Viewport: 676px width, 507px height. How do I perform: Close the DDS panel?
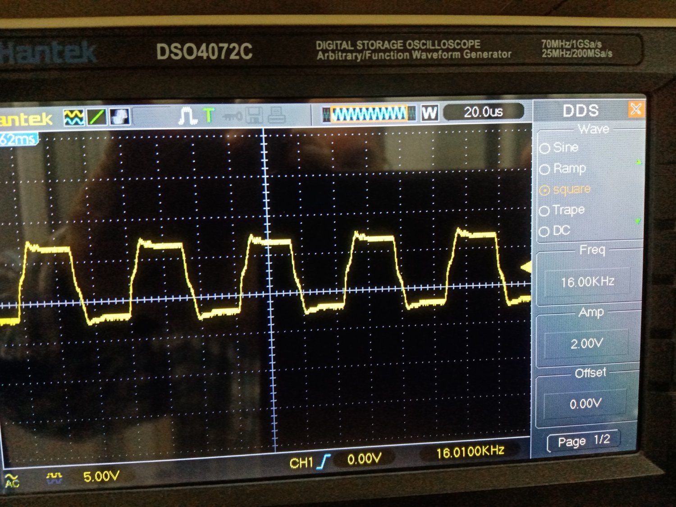pos(636,109)
